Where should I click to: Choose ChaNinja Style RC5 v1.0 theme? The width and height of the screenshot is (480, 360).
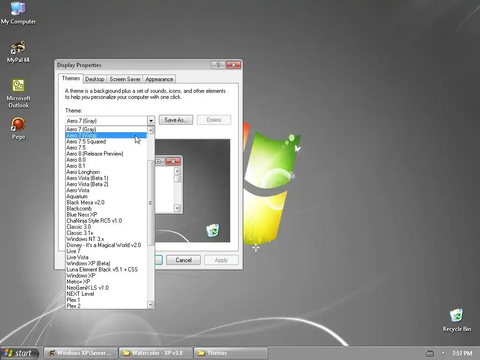[x=106, y=221]
